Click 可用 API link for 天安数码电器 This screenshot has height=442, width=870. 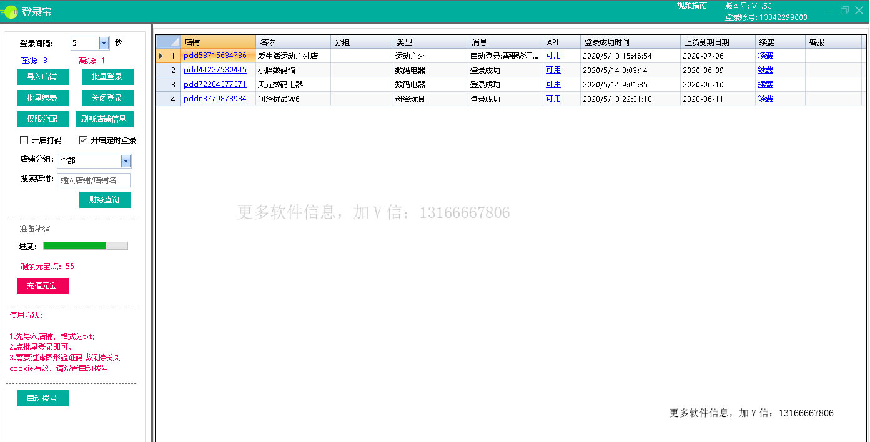click(553, 84)
